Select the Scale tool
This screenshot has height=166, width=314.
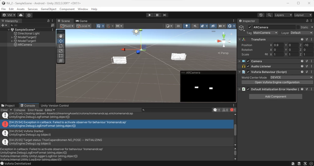61,51
